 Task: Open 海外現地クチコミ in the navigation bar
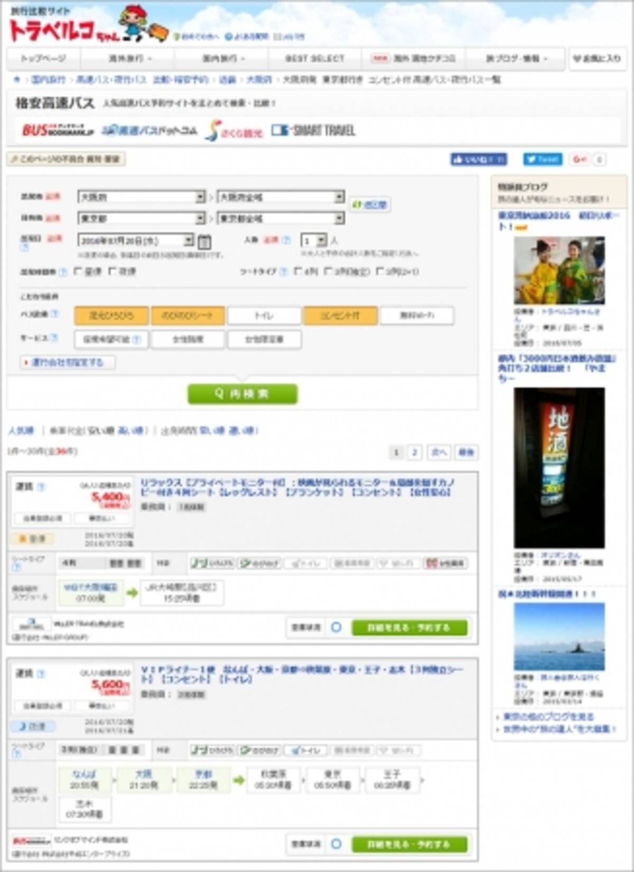pyautogui.click(x=415, y=59)
